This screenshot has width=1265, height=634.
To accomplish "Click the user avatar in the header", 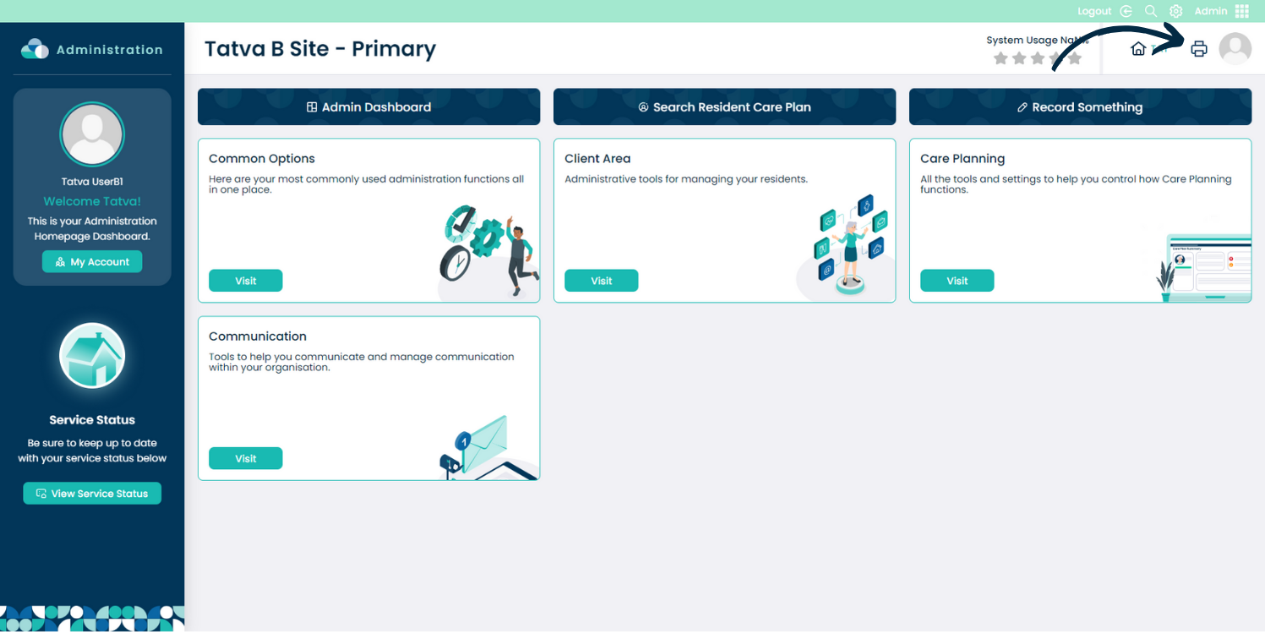I will [x=1235, y=49].
